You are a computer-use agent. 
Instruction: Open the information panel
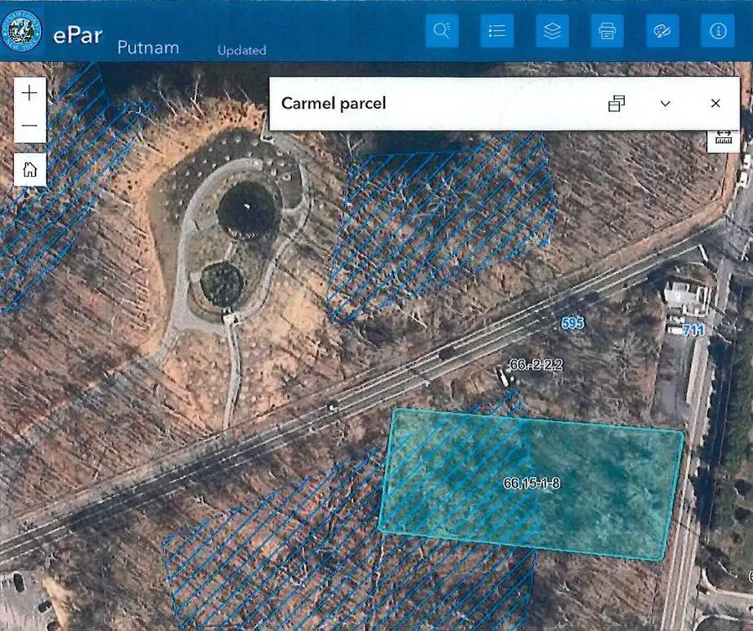(x=718, y=31)
